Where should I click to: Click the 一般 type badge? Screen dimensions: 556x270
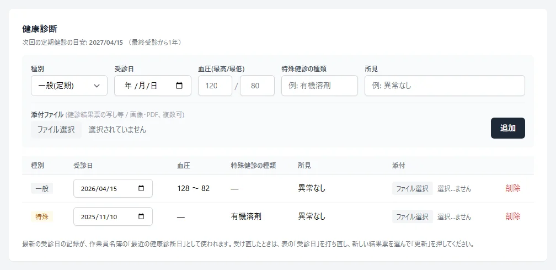(42, 188)
